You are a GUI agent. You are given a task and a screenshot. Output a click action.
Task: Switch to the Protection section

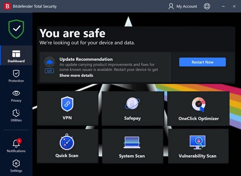pyautogui.click(x=16, y=76)
